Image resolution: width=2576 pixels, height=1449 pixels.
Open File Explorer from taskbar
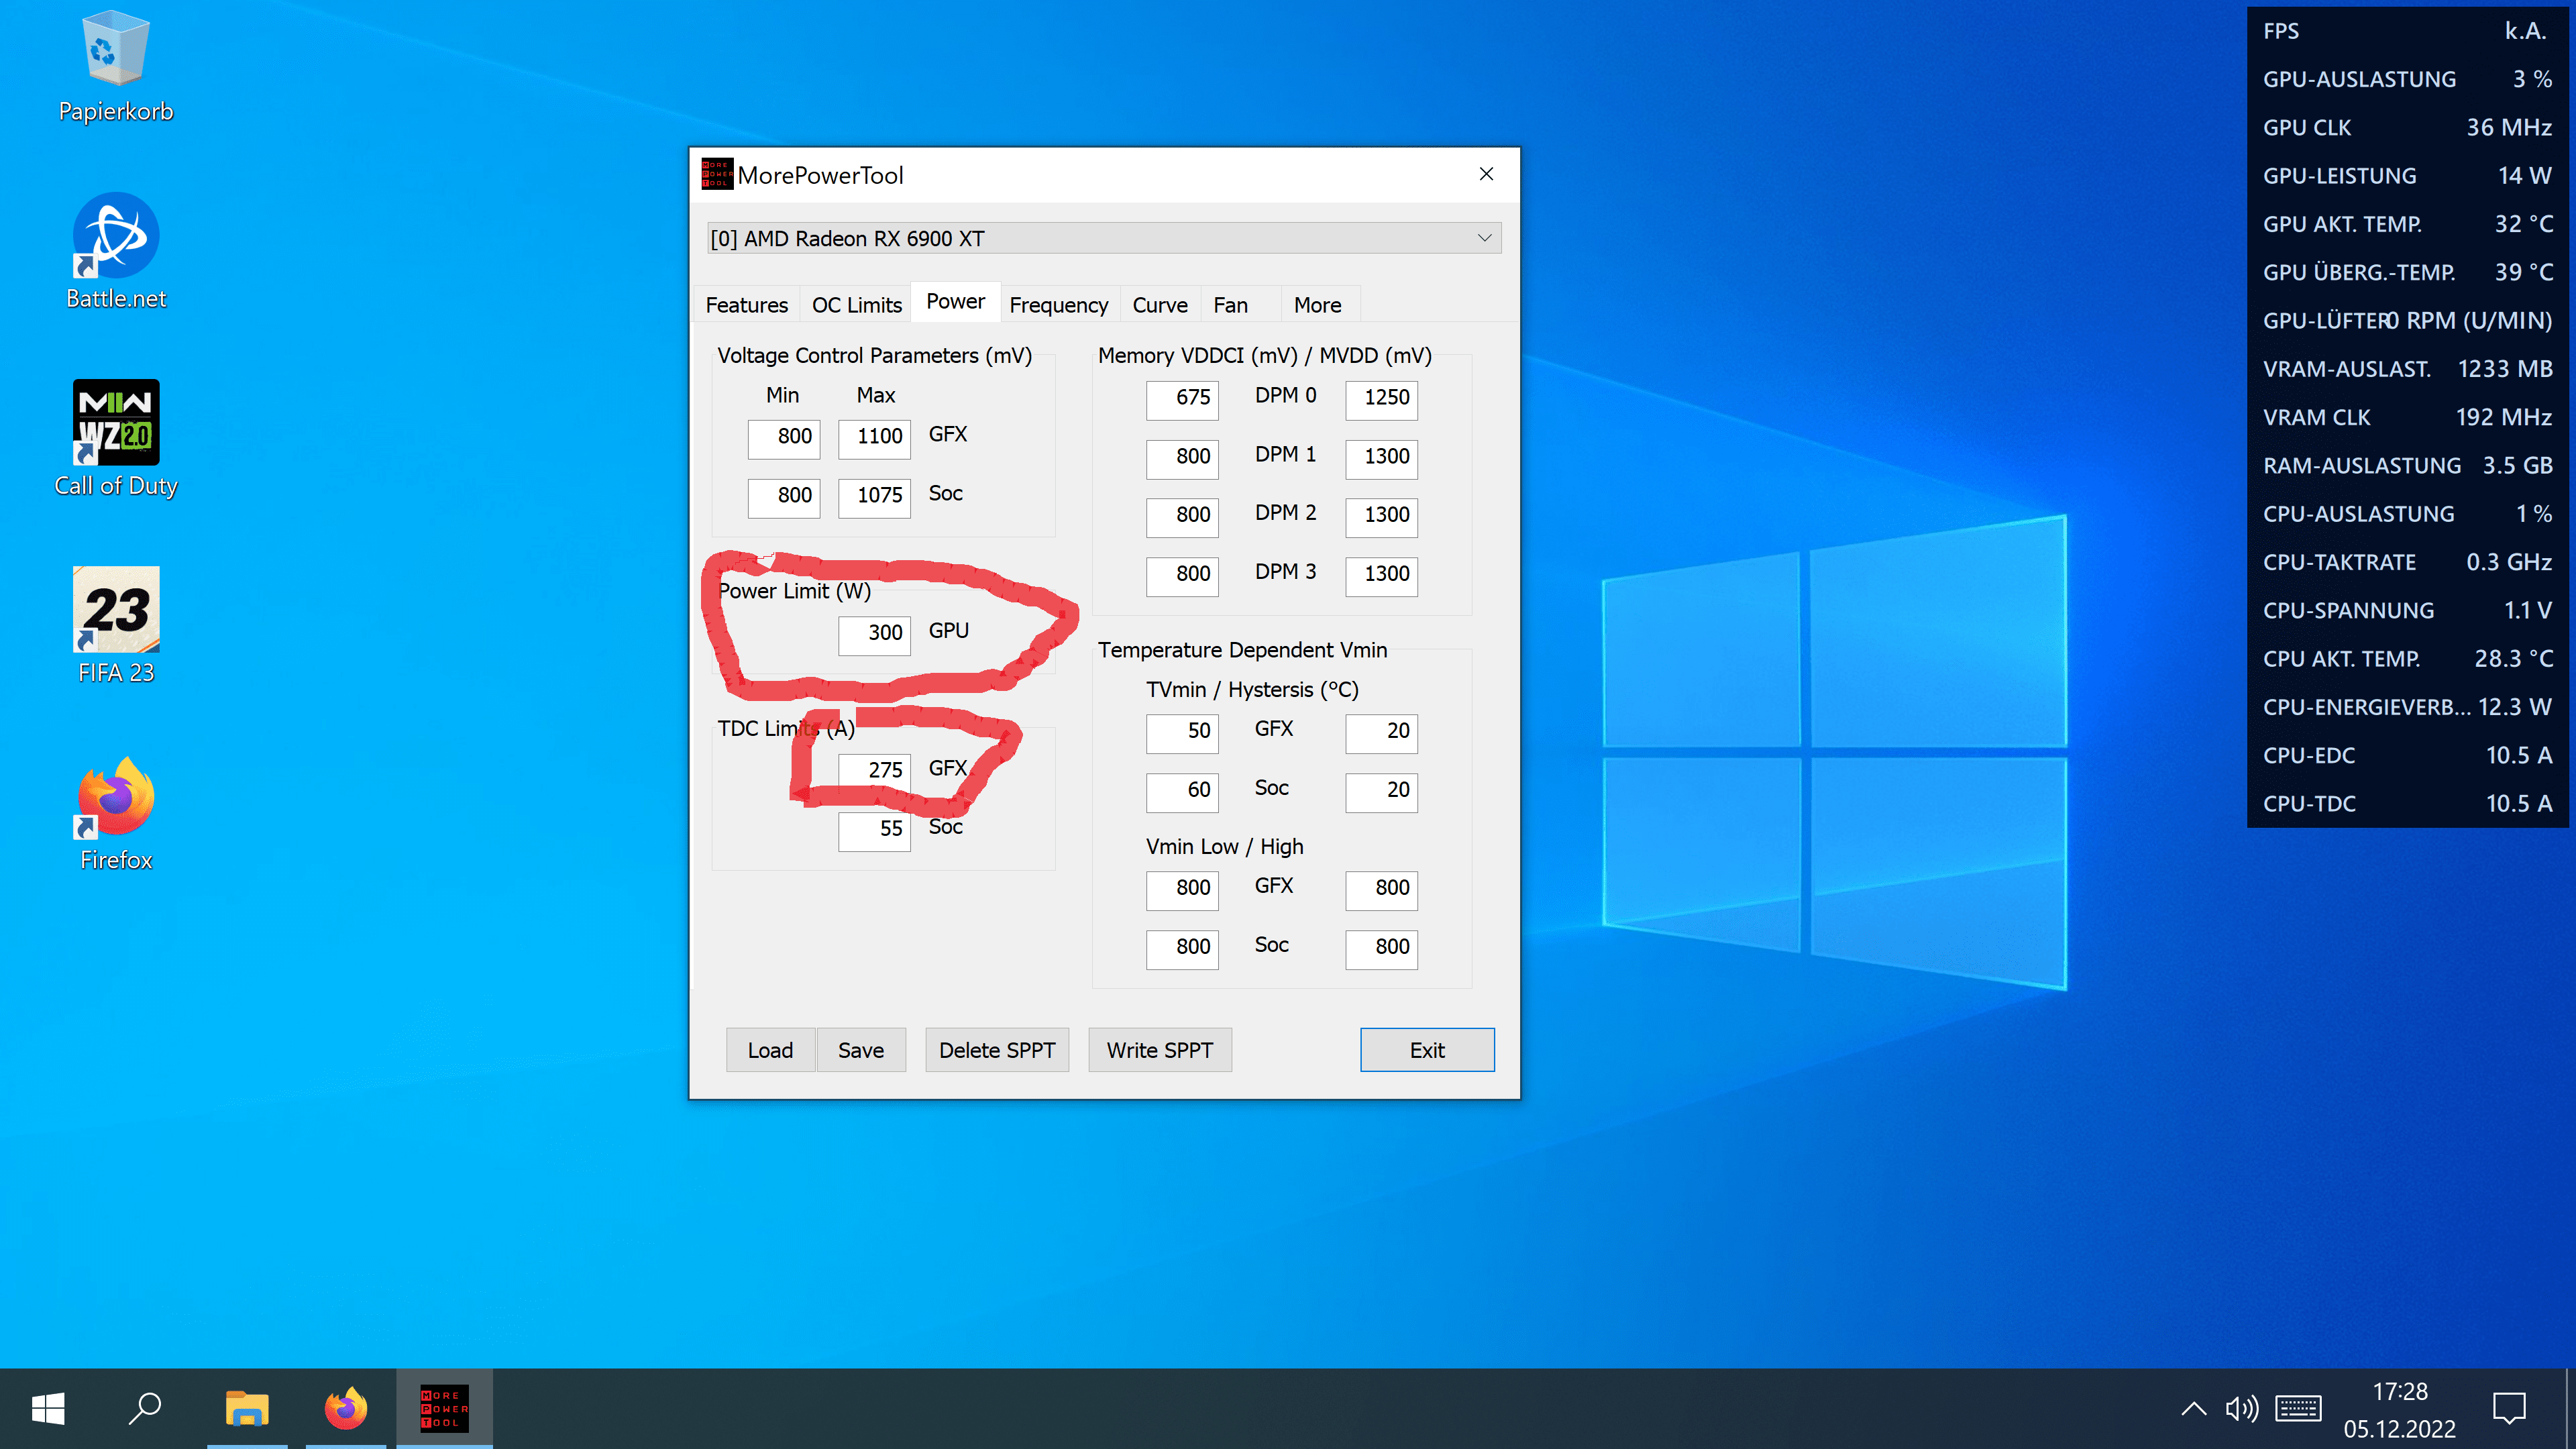pos(247,1408)
